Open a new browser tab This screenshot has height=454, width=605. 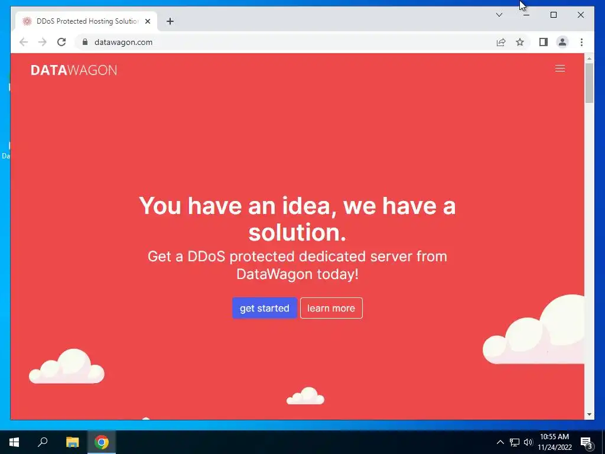tap(170, 21)
